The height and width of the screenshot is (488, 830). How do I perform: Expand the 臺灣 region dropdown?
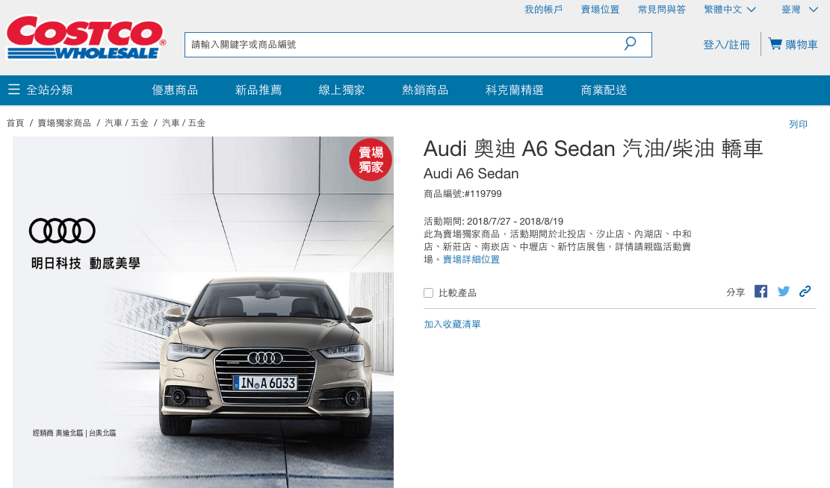pyautogui.click(x=799, y=9)
